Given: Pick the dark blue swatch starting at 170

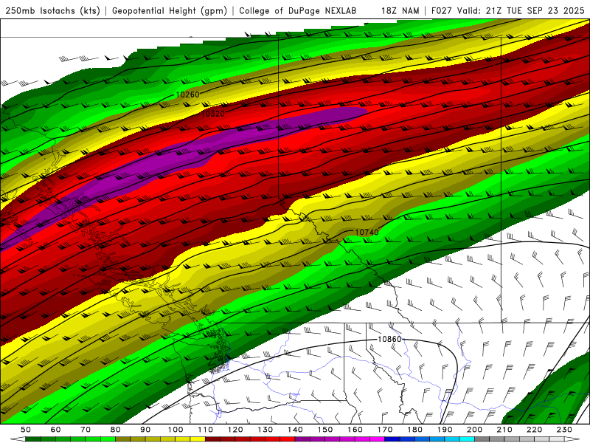Looking at the screenshot, I should 392,439.
